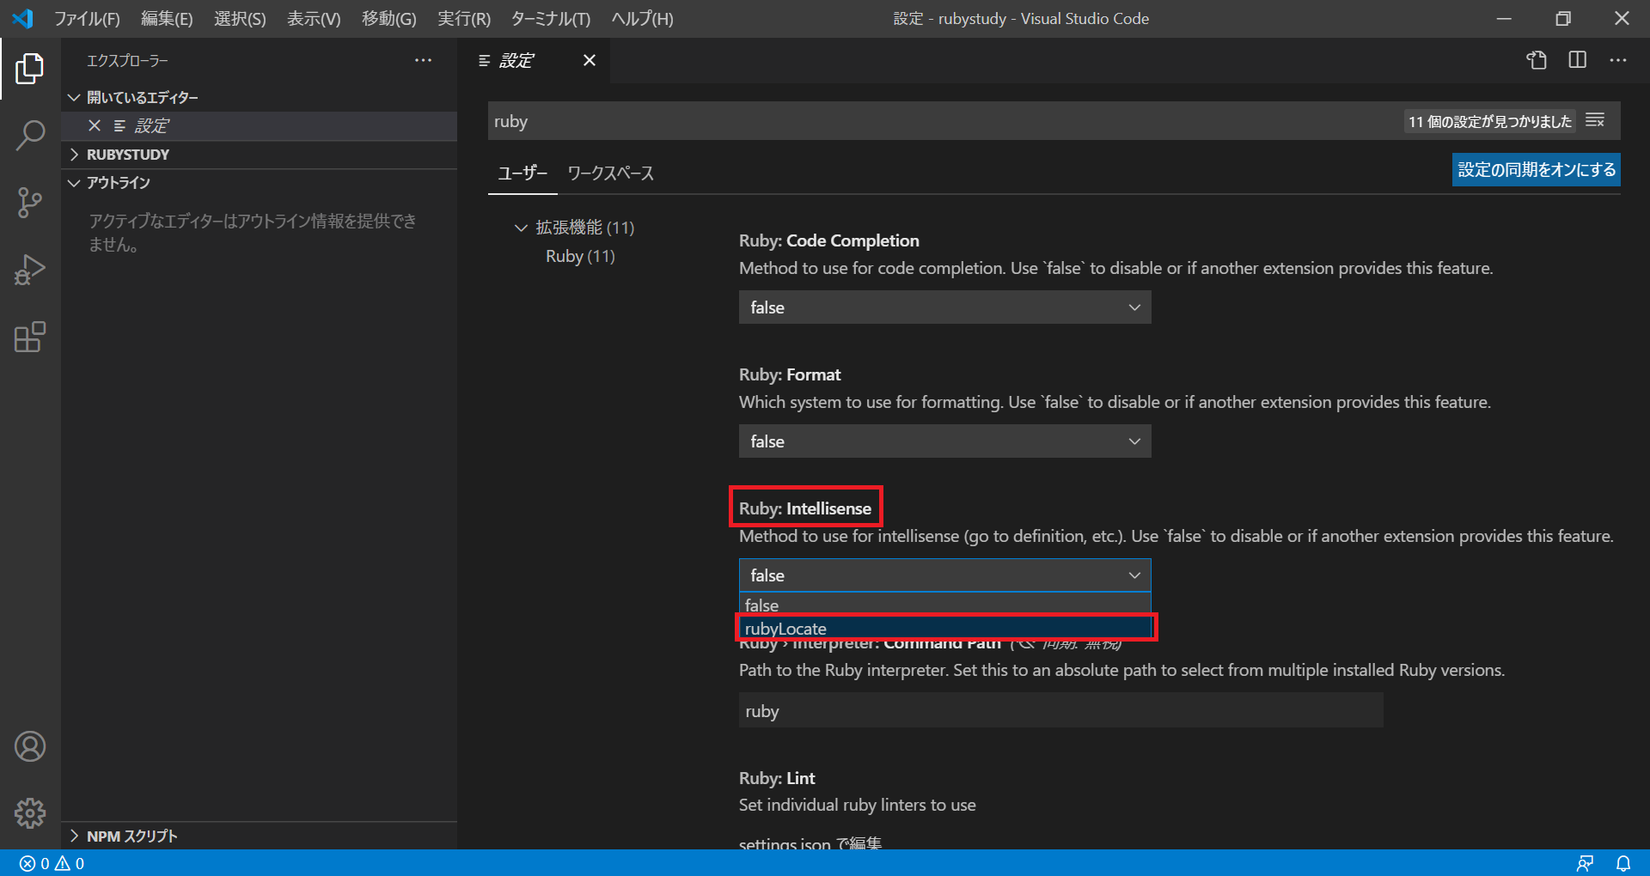The width and height of the screenshot is (1650, 876).
Task: Select Ruby (11) in settings tree
Action: 580,256
